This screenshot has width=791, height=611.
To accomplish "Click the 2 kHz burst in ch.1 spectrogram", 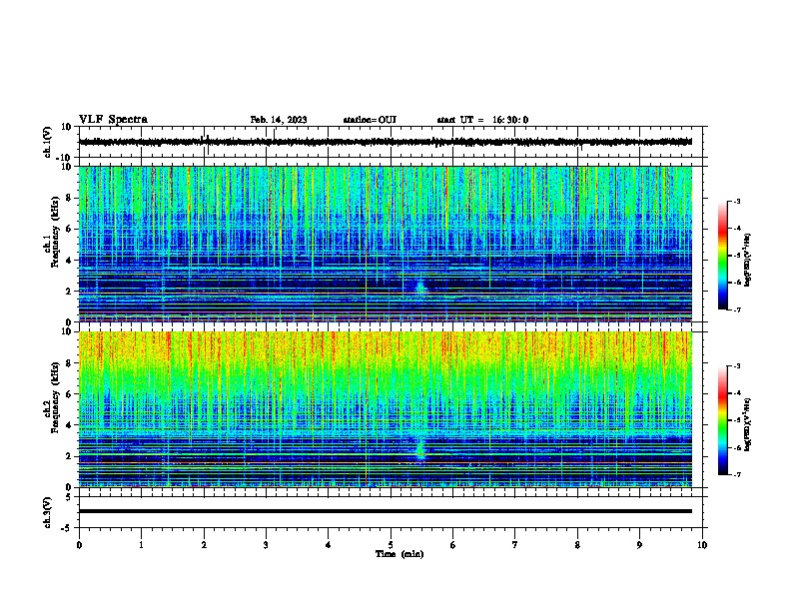I will click(420, 288).
